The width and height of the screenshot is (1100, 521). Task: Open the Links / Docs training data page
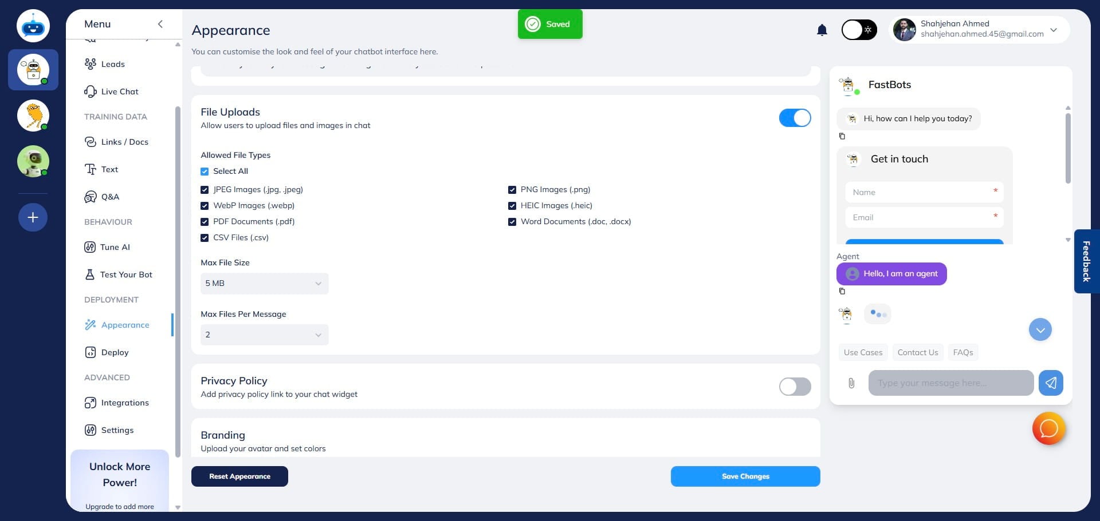coord(124,142)
